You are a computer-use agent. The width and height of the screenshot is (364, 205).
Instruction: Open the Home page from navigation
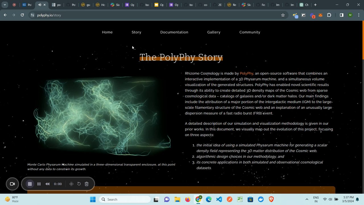click(x=107, y=32)
